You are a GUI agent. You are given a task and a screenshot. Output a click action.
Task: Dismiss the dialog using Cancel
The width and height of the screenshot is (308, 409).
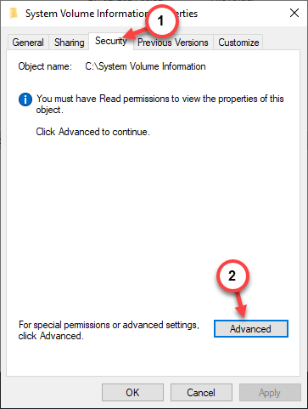[201, 393]
